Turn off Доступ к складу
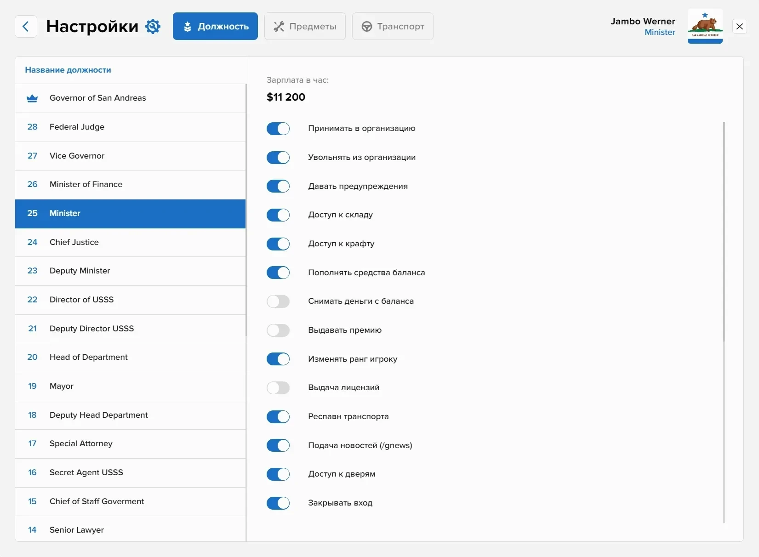The width and height of the screenshot is (759, 557). 278,215
